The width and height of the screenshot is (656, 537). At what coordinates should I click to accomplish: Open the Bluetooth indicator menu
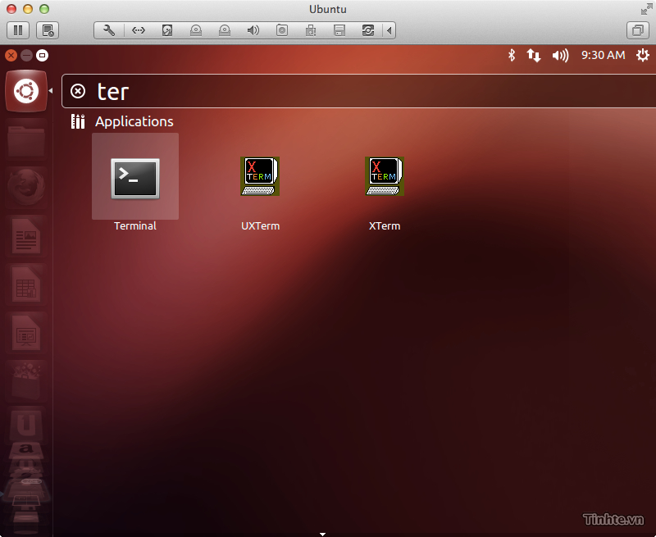pos(511,55)
